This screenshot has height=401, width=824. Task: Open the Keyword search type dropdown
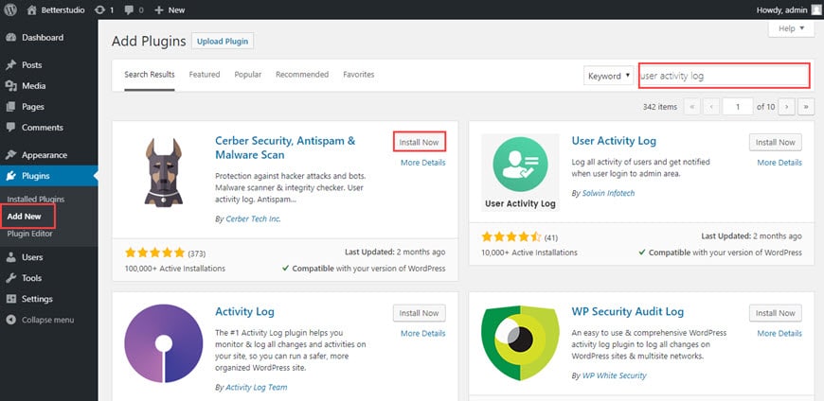609,76
